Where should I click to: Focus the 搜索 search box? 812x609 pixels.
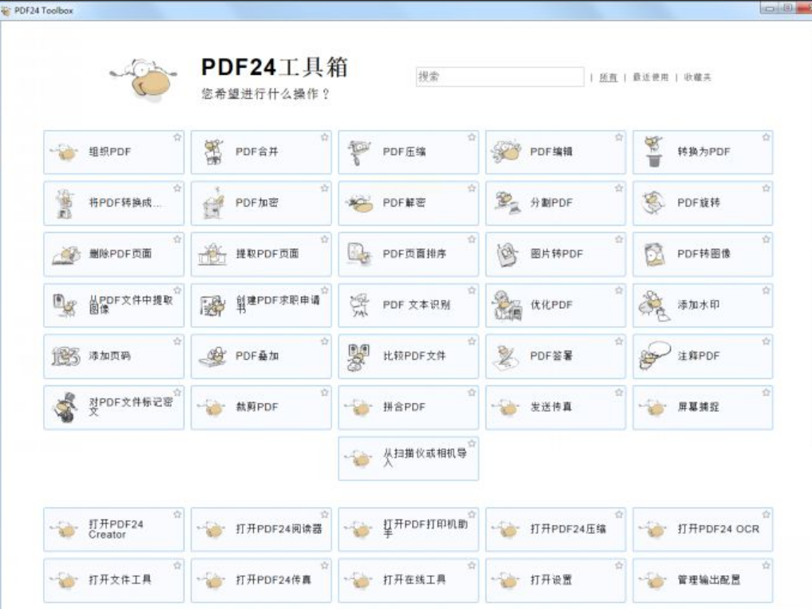coord(500,77)
